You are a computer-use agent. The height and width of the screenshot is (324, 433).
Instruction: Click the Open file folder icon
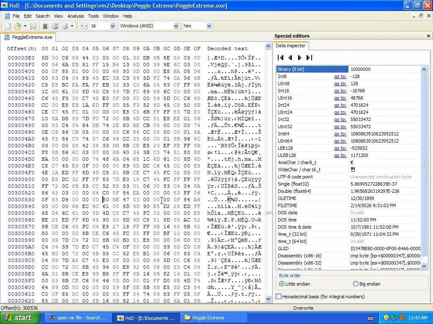(x=18, y=26)
